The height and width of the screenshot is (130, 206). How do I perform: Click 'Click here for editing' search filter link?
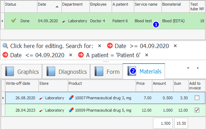coord(52,46)
